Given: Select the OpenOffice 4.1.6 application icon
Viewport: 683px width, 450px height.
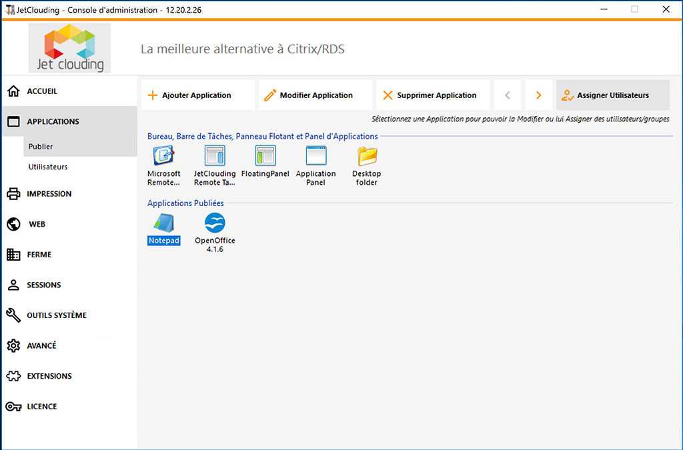Looking at the screenshot, I should pos(215,224).
